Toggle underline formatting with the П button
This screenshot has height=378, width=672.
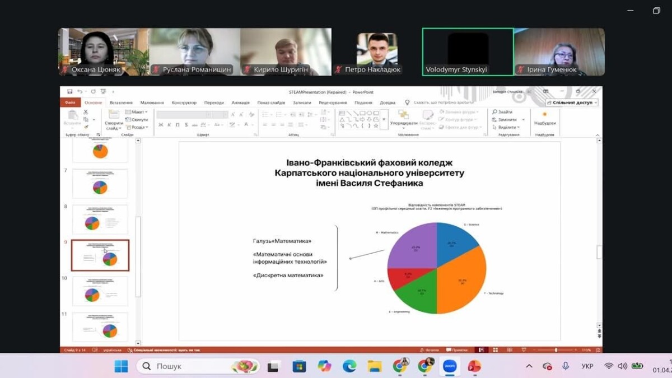click(178, 125)
